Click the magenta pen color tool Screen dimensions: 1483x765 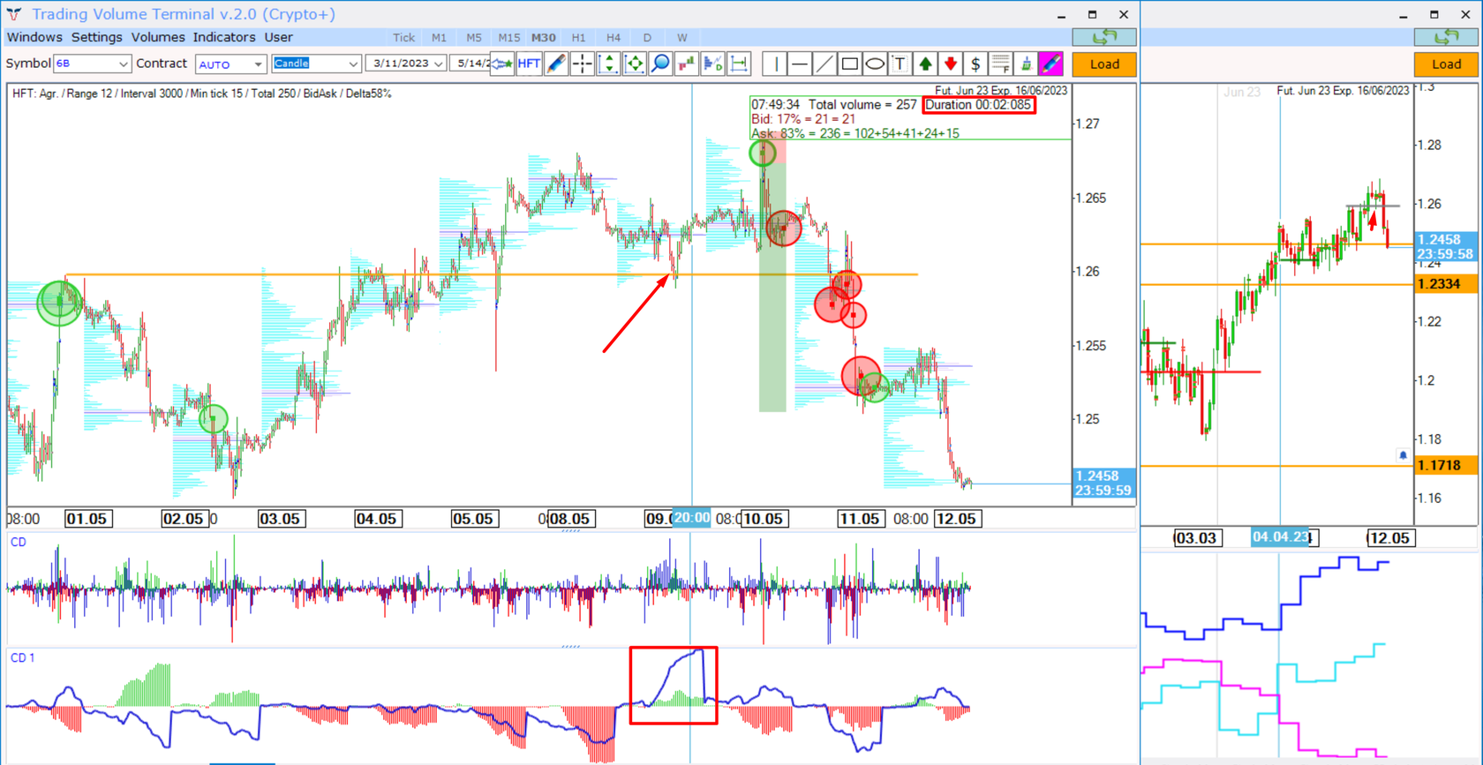point(1050,64)
